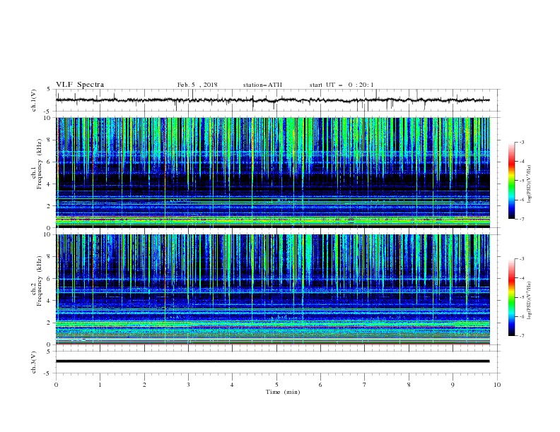Click the 'ch.1(V)' axis label

point(34,100)
